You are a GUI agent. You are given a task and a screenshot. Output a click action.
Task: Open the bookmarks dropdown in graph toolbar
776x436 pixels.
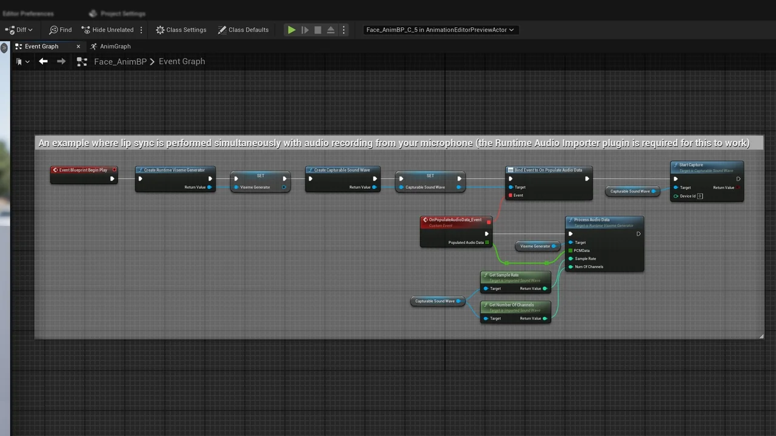tap(23, 61)
